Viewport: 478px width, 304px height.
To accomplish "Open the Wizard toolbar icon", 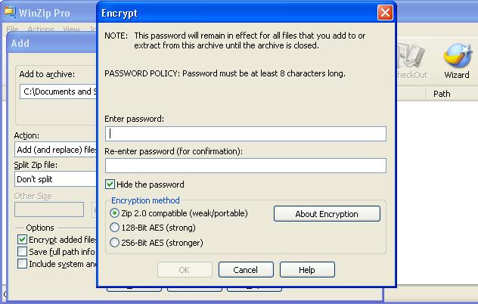I will [457, 61].
